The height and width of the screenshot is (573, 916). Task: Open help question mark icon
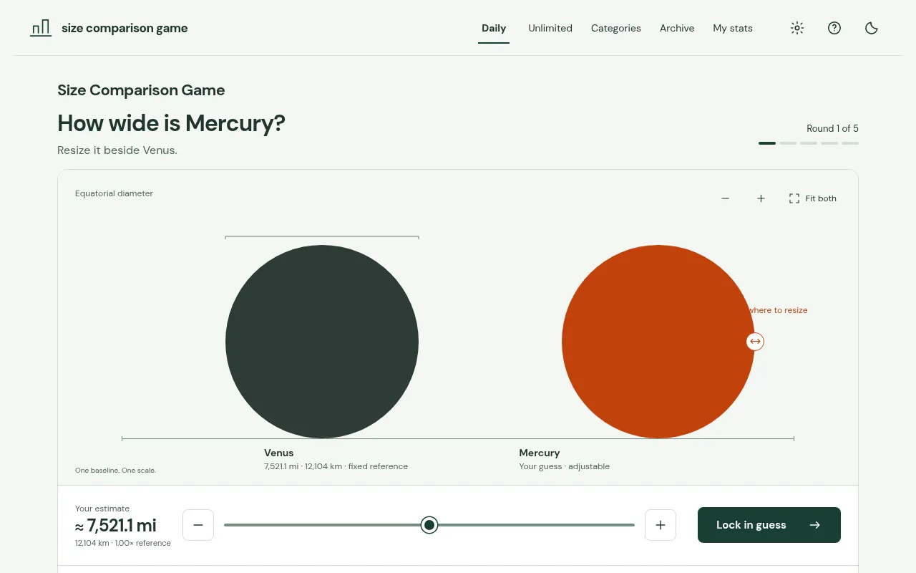click(x=834, y=28)
